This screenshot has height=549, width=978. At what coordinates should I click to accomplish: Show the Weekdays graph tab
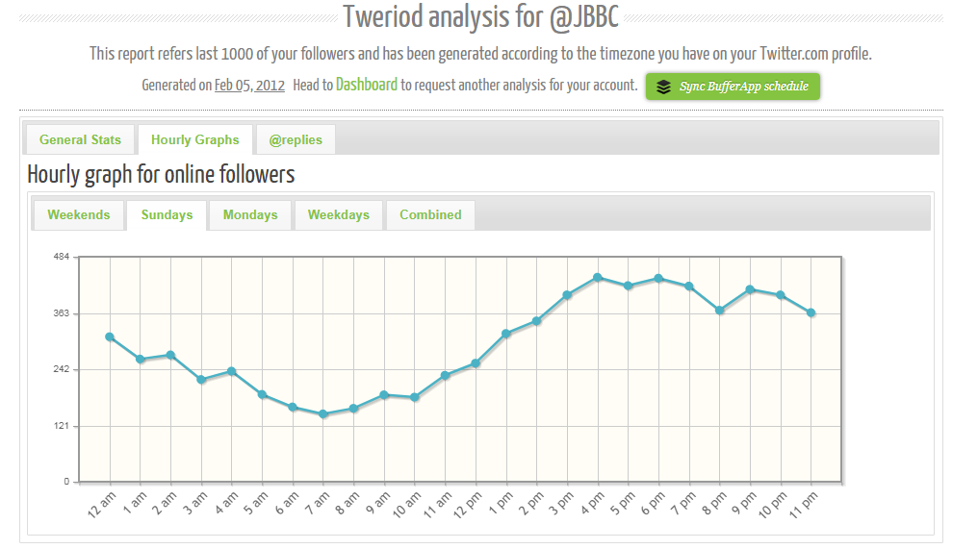[338, 214]
